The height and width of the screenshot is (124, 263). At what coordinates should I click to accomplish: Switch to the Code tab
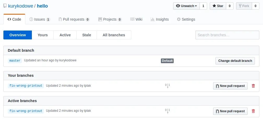pyautogui.click(x=14, y=19)
